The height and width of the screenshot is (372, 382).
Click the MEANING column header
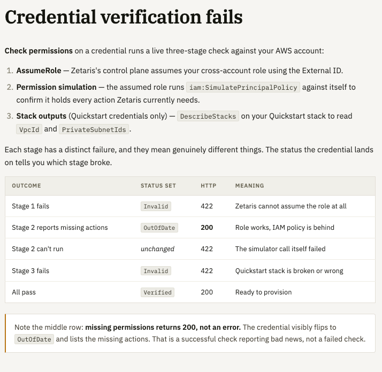pyautogui.click(x=249, y=186)
